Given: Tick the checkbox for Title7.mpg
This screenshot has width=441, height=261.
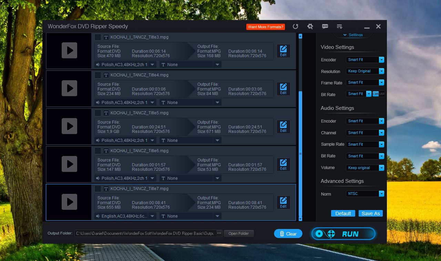Looking at the screenshot, I should [x=98, y=189].
